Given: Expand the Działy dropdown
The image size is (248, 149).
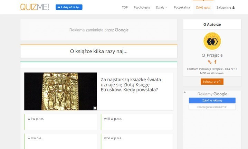Looking at the screenshot, I should pyautogui.click(x=162, y=8).
